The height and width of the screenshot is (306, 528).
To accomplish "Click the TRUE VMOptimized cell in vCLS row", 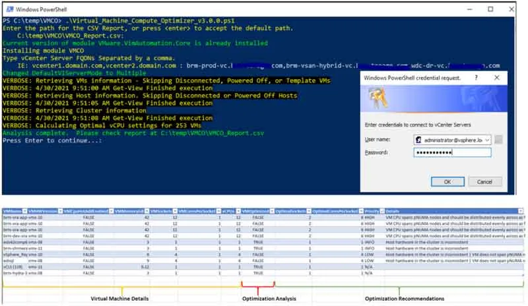I will pyautogui.click(x=258, y=267).
